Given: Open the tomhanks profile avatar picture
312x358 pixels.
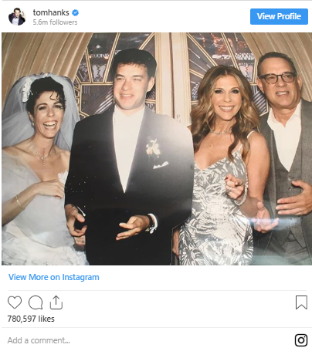Looking at the screenshot, I should pyautogui.click(x=17, y=16).
